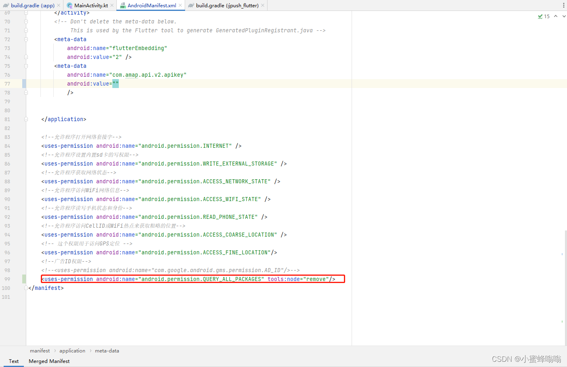
Task: Click the Gradle elephant icon on build.gradle (:app) tab
Action: pos(6,5)
